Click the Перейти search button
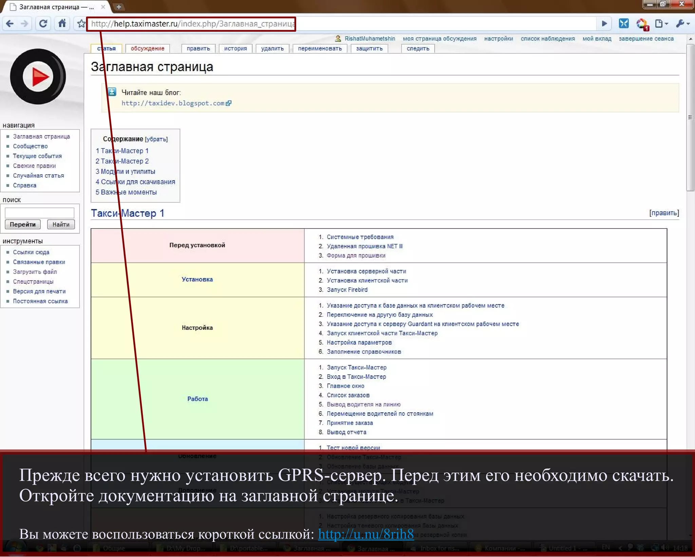The height and width of the screenshot is (557, 695). point(22,224)
